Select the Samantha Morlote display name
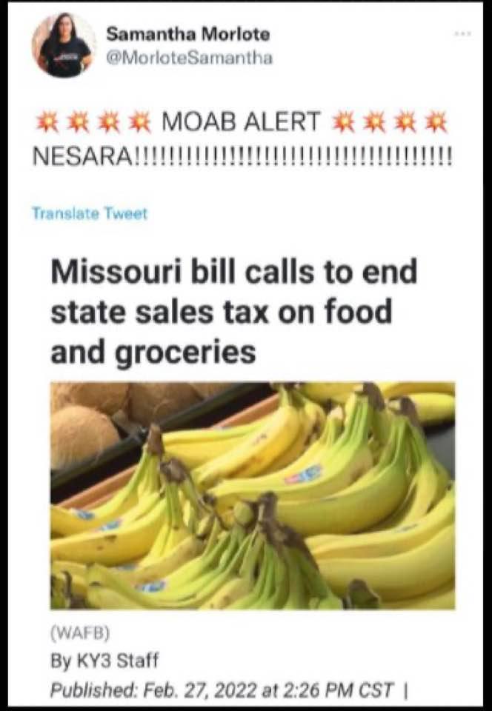Viewport: 492px width, 711px height. click(187, 34)
